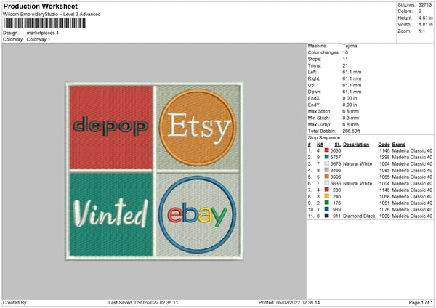Viewport: 436px width, 308px height.
Task: Click the yellow swatch beside stitch count 246
Action: (x=326, y=196)
